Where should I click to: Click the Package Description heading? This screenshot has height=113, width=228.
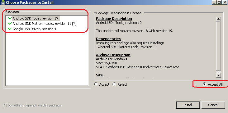click(114, 19)
